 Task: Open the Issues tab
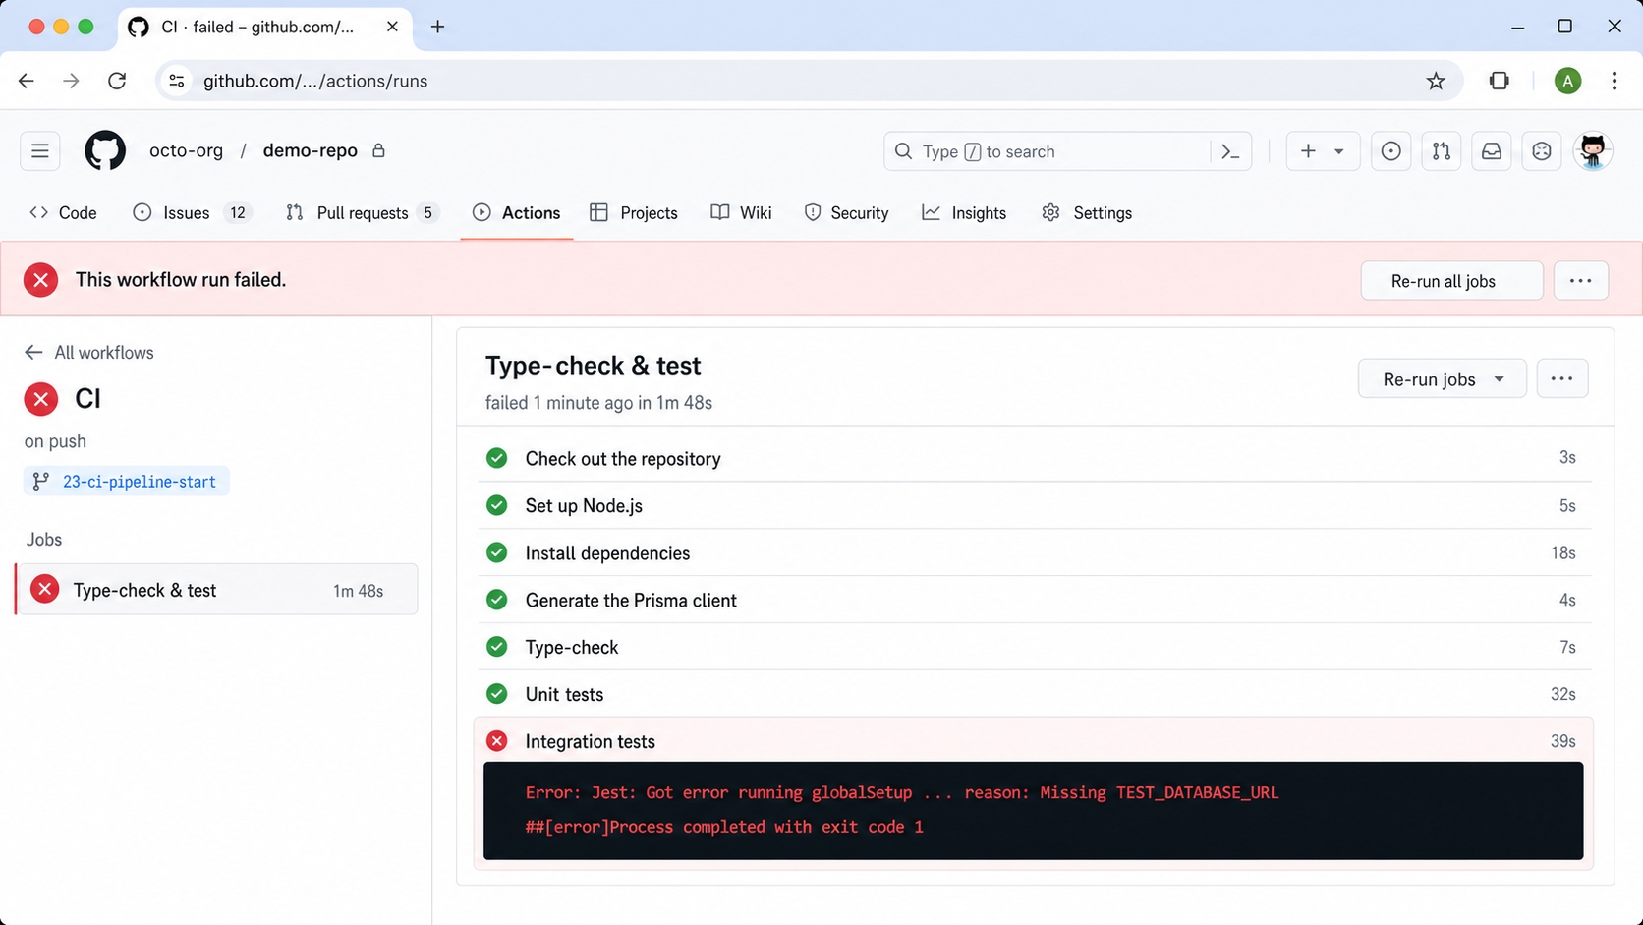[193, 213]
